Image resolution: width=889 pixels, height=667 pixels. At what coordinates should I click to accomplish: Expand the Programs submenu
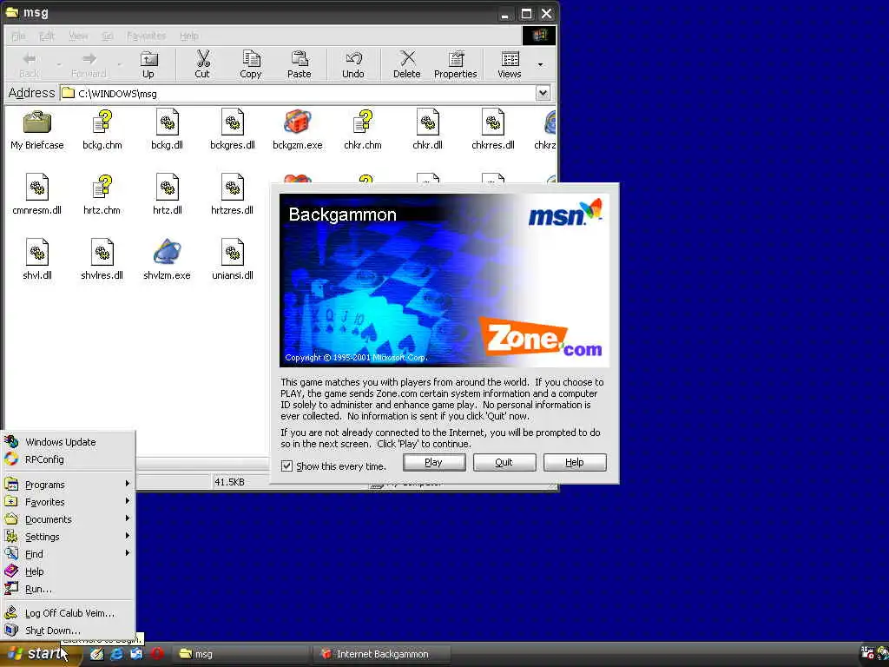point(68,485)
